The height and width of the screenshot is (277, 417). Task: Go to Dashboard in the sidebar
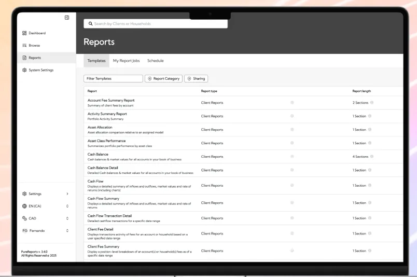37,33
